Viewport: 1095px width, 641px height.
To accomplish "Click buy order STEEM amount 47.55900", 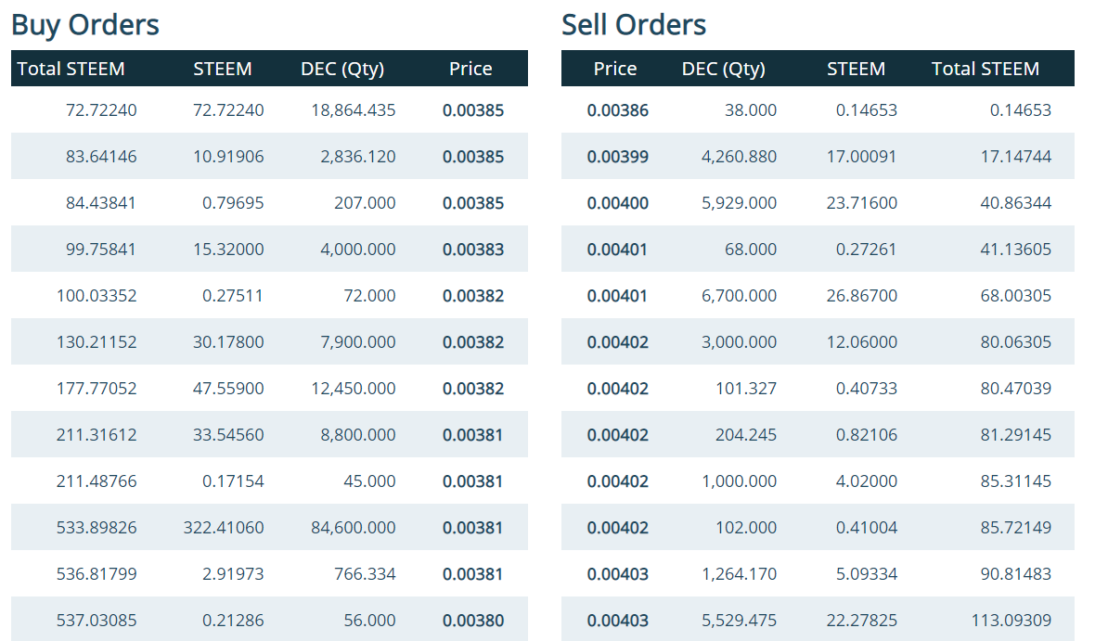I will [x=228, y=389].
